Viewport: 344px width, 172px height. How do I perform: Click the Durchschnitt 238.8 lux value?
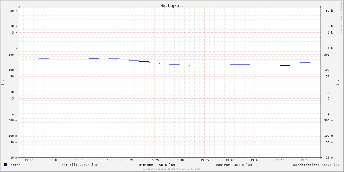[x=316, y=165]
